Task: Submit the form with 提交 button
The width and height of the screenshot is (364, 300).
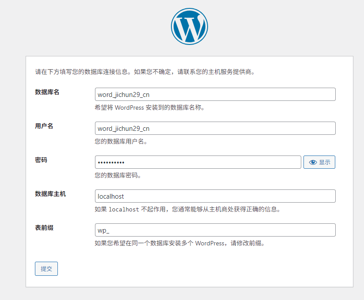Action: coord(46,269)
